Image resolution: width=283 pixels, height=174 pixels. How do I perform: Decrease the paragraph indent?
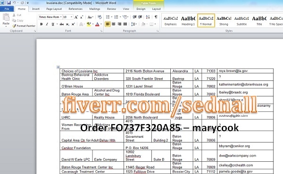point(134,17)
